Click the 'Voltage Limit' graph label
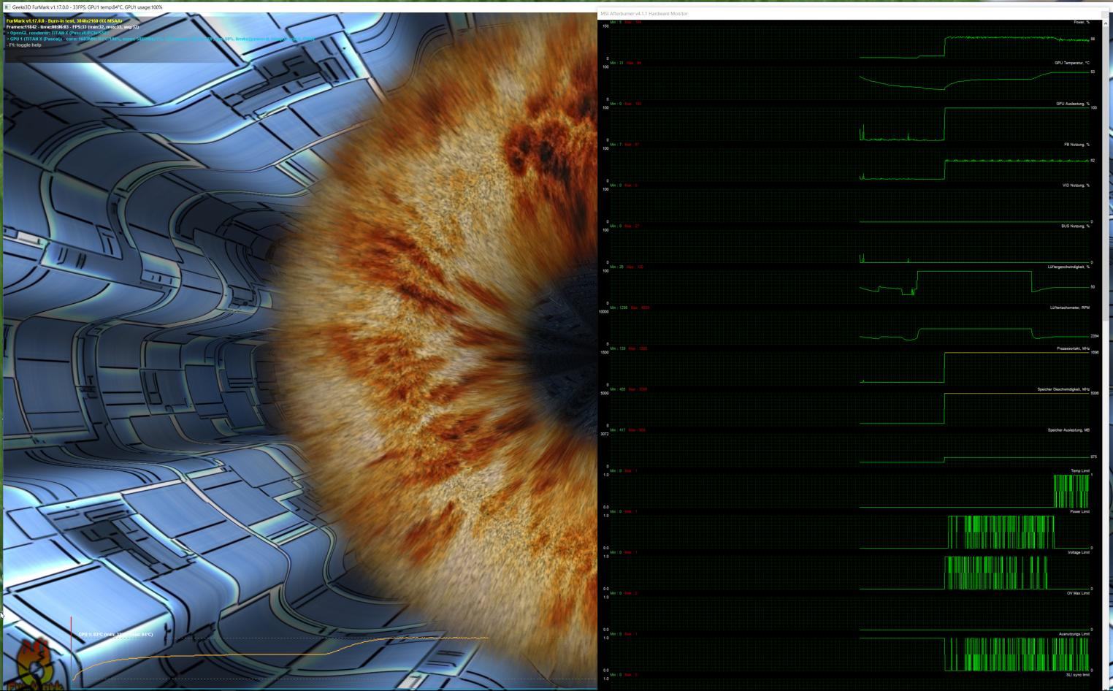This screenshot has height=691, width=1113. (x=1079, y=552)
